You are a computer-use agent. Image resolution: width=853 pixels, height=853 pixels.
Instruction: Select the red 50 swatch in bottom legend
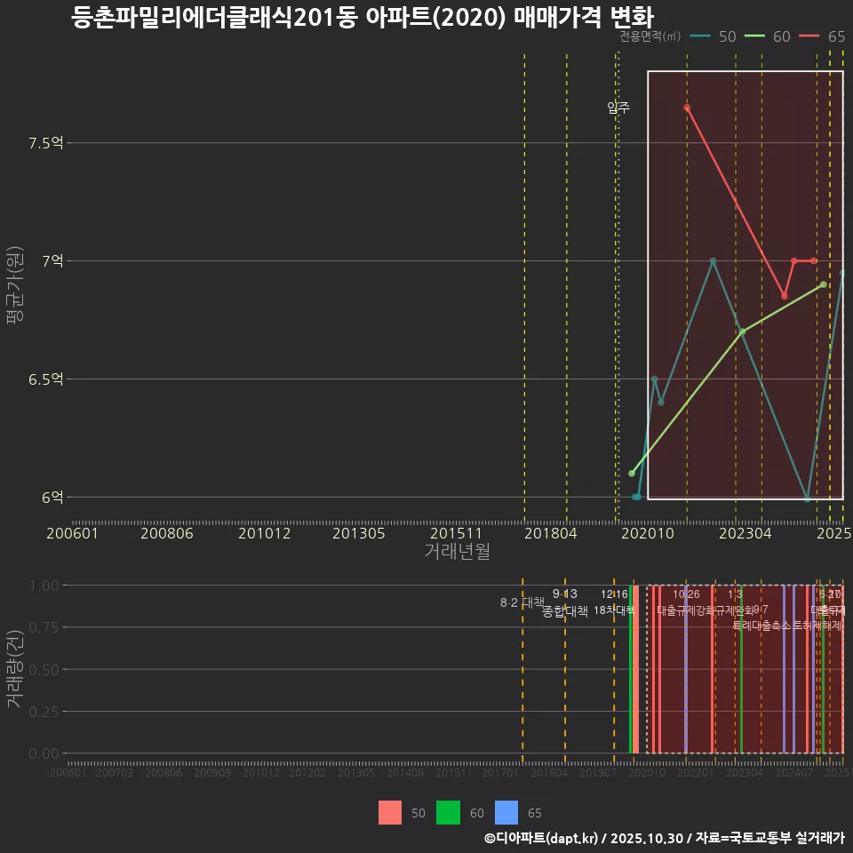[390, 813]
